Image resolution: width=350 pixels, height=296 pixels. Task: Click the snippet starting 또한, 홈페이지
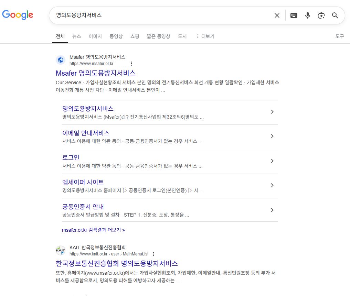pyautogui.click(x=166, y=277)
